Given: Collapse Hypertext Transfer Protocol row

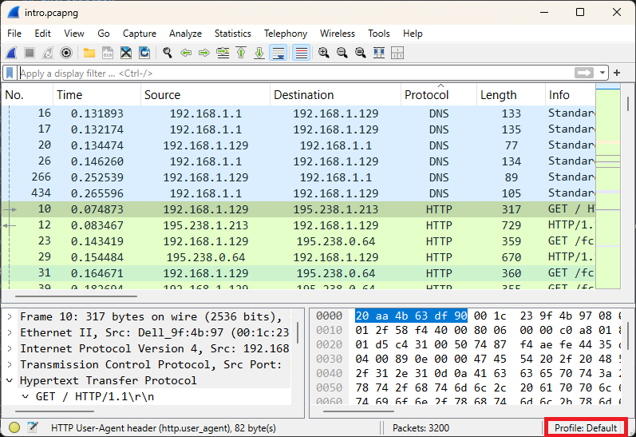Looking at the screenshot, I should click(x=10, y=380).
